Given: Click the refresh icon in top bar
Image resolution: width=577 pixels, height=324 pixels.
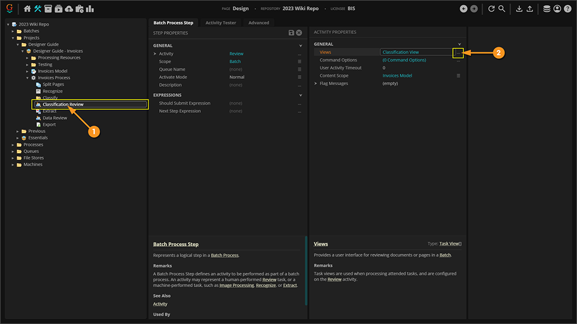Looking at the screenshot, I should point(491,9).
